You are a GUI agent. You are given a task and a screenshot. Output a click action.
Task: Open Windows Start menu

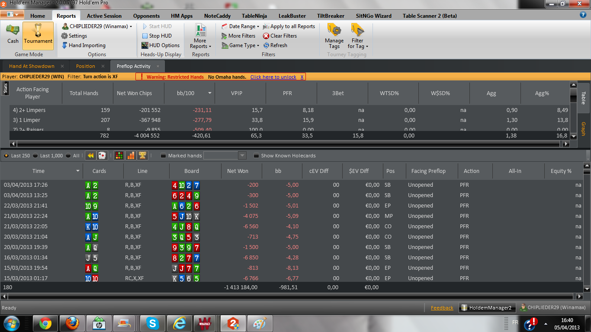click(12, 323)
